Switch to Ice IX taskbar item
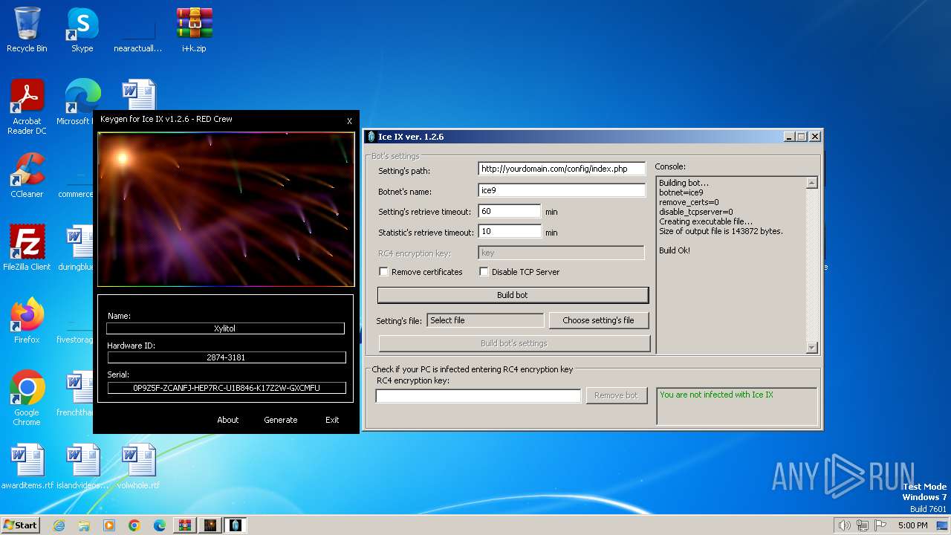951x535 pixels. point(236,525)
